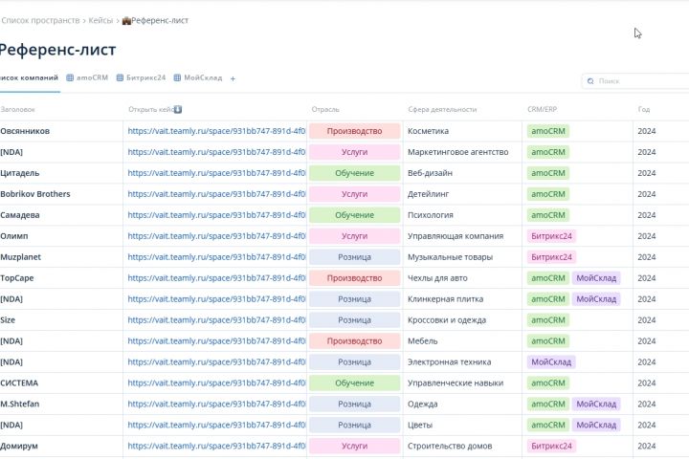Click the Отрасль column header
Screen dimensions: 689x459
coord(326,110)
